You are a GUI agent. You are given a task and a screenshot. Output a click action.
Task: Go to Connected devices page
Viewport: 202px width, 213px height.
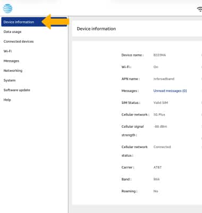tap(19, 42)
